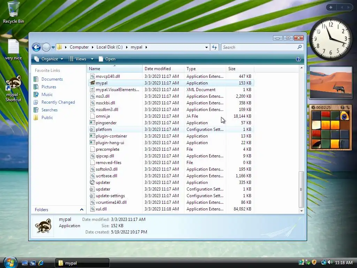Click the Forward navigation arrow button
Image resolution: width=357 pixels, height=268 pixels.
click(46, 47)
